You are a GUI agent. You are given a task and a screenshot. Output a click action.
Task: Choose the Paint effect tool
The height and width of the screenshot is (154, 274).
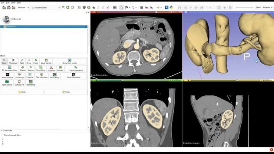(x=22, y=62)
